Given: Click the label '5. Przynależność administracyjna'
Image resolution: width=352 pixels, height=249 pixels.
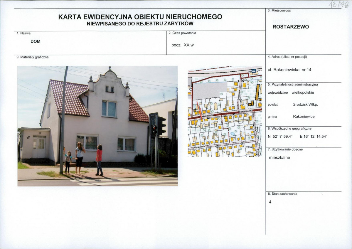Looking at the screenshot, I should [293, 85].
